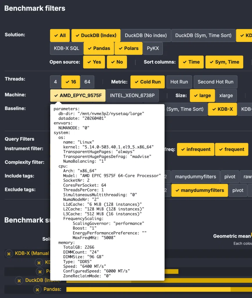Image resolution: width=252 pixels, height=298 pixels.
Task: Enable the PyKX solution
Action: 153,49
